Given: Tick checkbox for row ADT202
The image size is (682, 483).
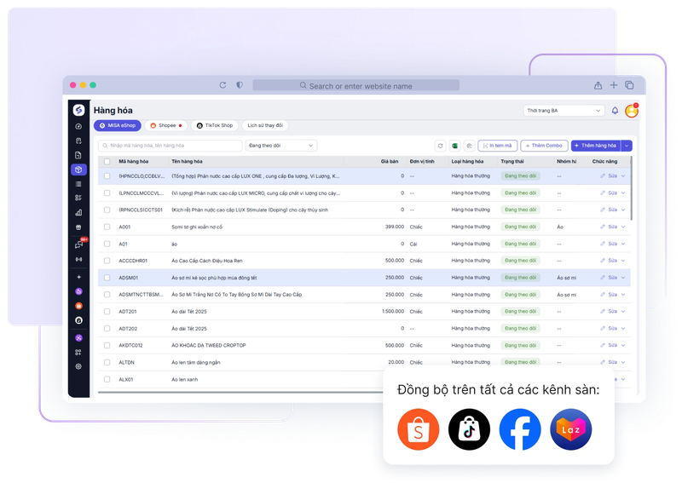Looking at the screenshot, I should click(107, 328).
